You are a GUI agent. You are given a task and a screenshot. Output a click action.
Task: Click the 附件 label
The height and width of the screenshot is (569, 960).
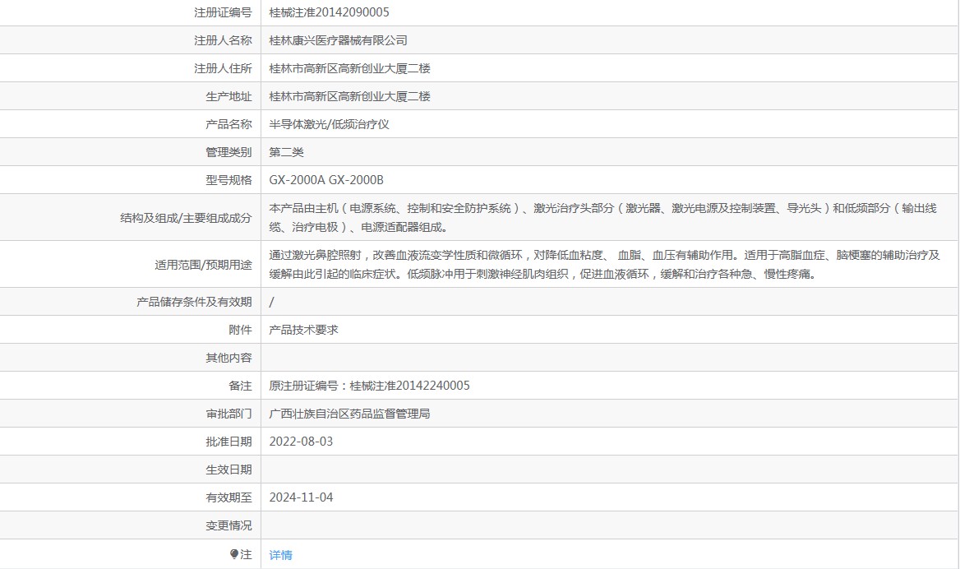pyautogui.click(x=240, y=330)
